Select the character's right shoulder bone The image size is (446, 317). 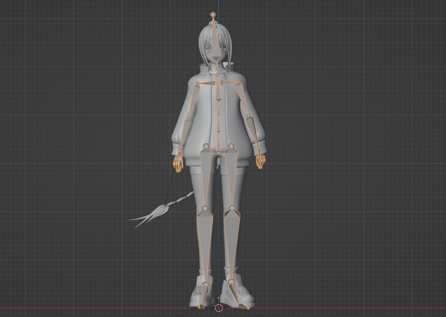pos(208,84)
